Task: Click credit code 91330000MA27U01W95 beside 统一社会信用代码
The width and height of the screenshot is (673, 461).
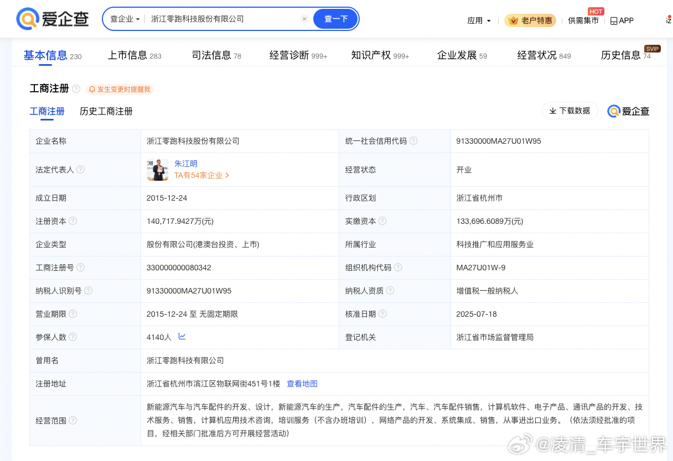Action: click(499, 141)
